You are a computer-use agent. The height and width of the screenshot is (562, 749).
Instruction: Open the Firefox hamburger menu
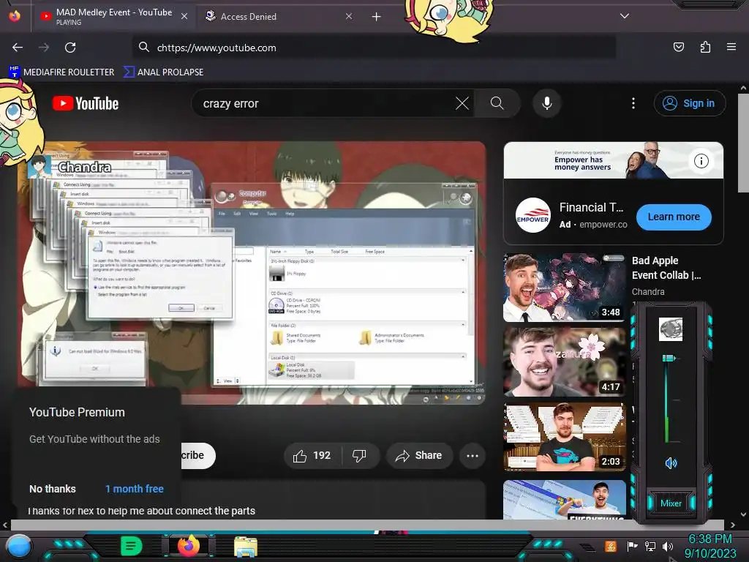731,47
